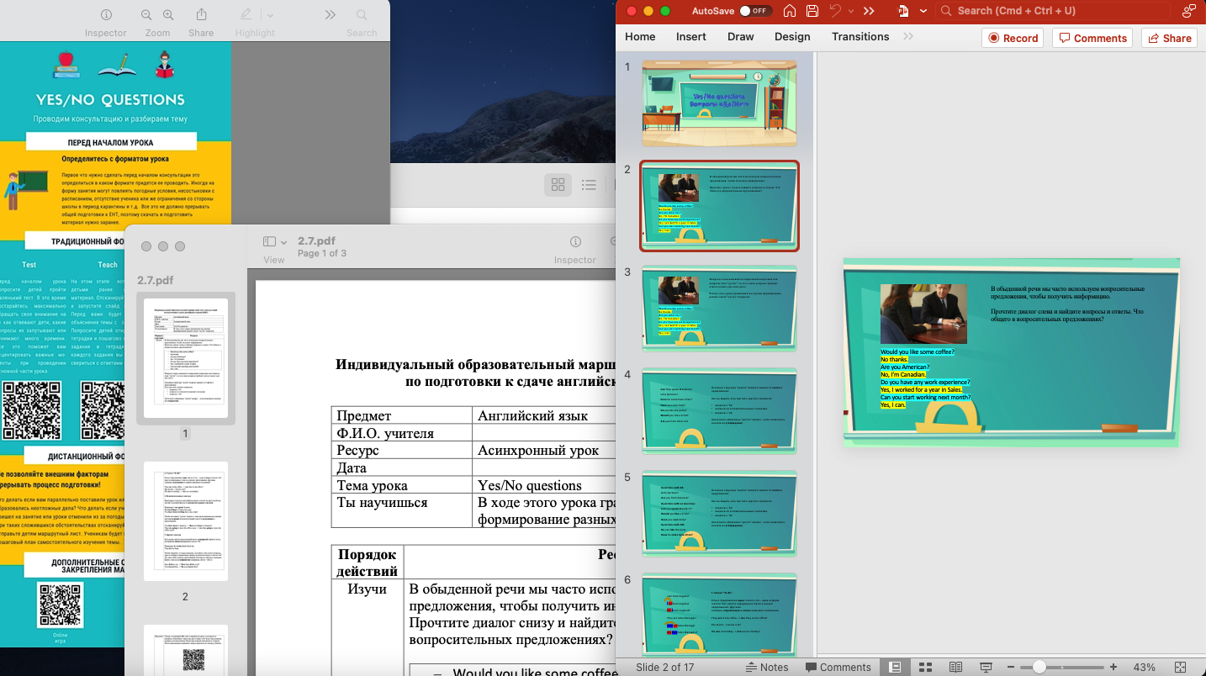This screenshot has width=1206, height=676.
Task: Expand the overflow chevron after Transitions tab
Action: pyautogui.click(x=907, y=37)
